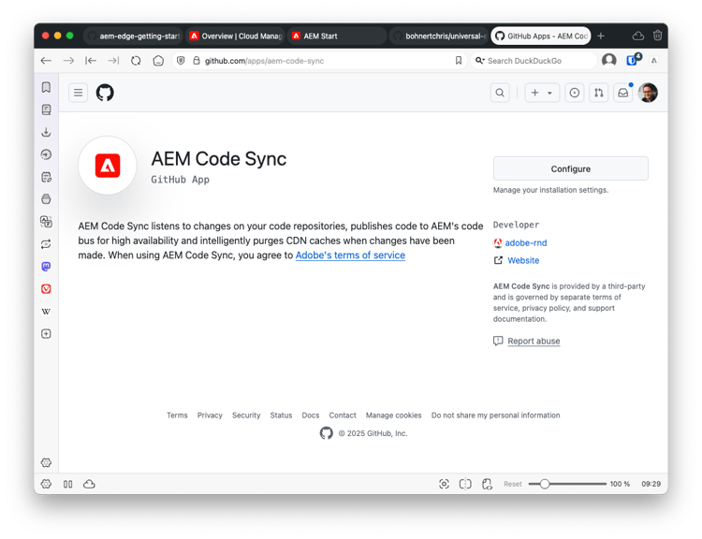Open the Downloads panel in sidebar
The width and height of the screenshot is (702, 539).
(46, 132)
